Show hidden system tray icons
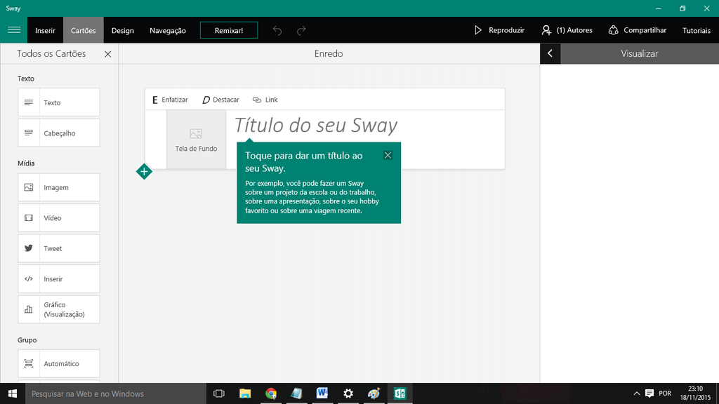 pos(636,393)
